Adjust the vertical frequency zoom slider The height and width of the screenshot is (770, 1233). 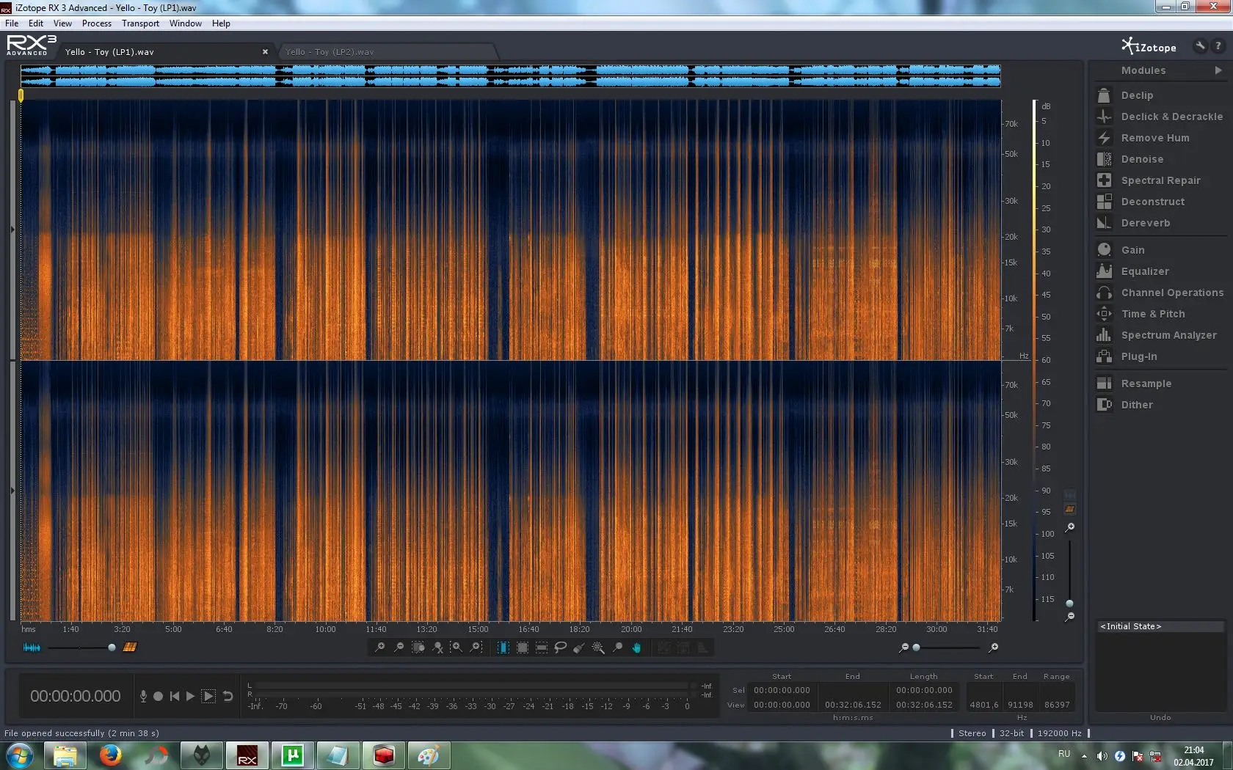(x=1069, y=604)
